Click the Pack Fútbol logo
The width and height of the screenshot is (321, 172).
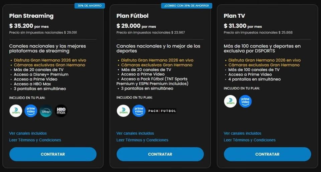click(162, 111)
